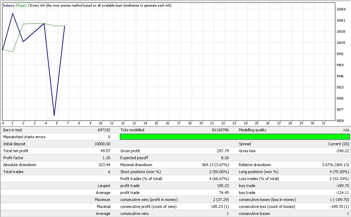Click the green modelling quality bar
351x217 pixels.
pyautogui.click(x=235, y=137)
